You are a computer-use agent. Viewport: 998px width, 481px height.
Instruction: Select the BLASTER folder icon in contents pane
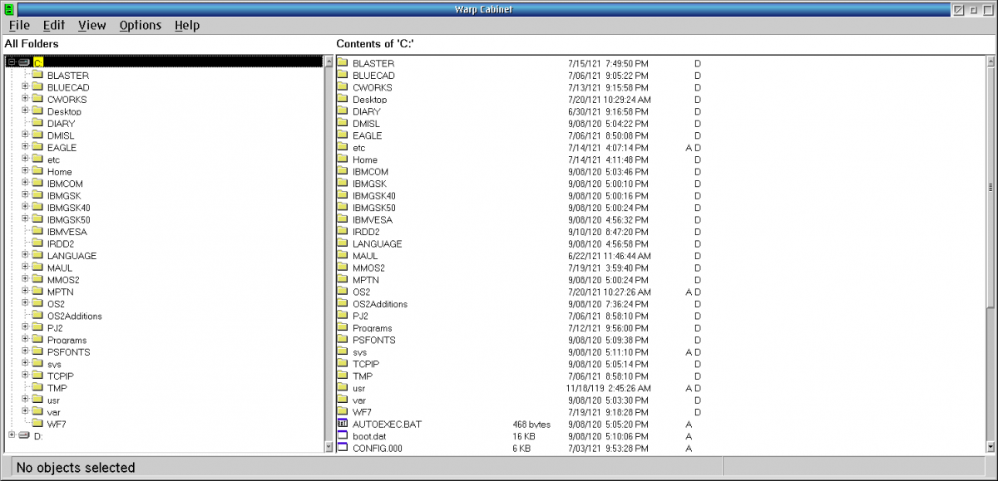343,63
